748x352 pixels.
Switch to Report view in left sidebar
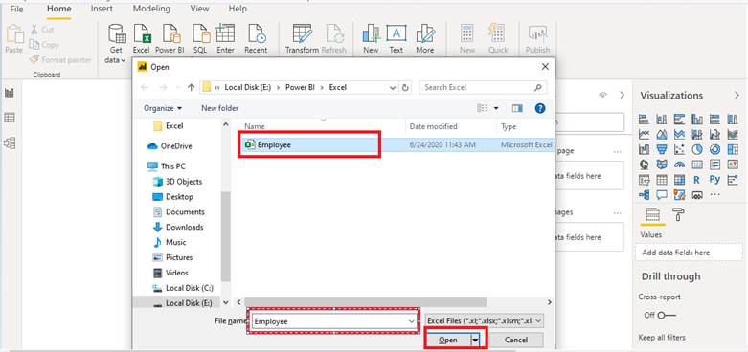tap(10, 93)
